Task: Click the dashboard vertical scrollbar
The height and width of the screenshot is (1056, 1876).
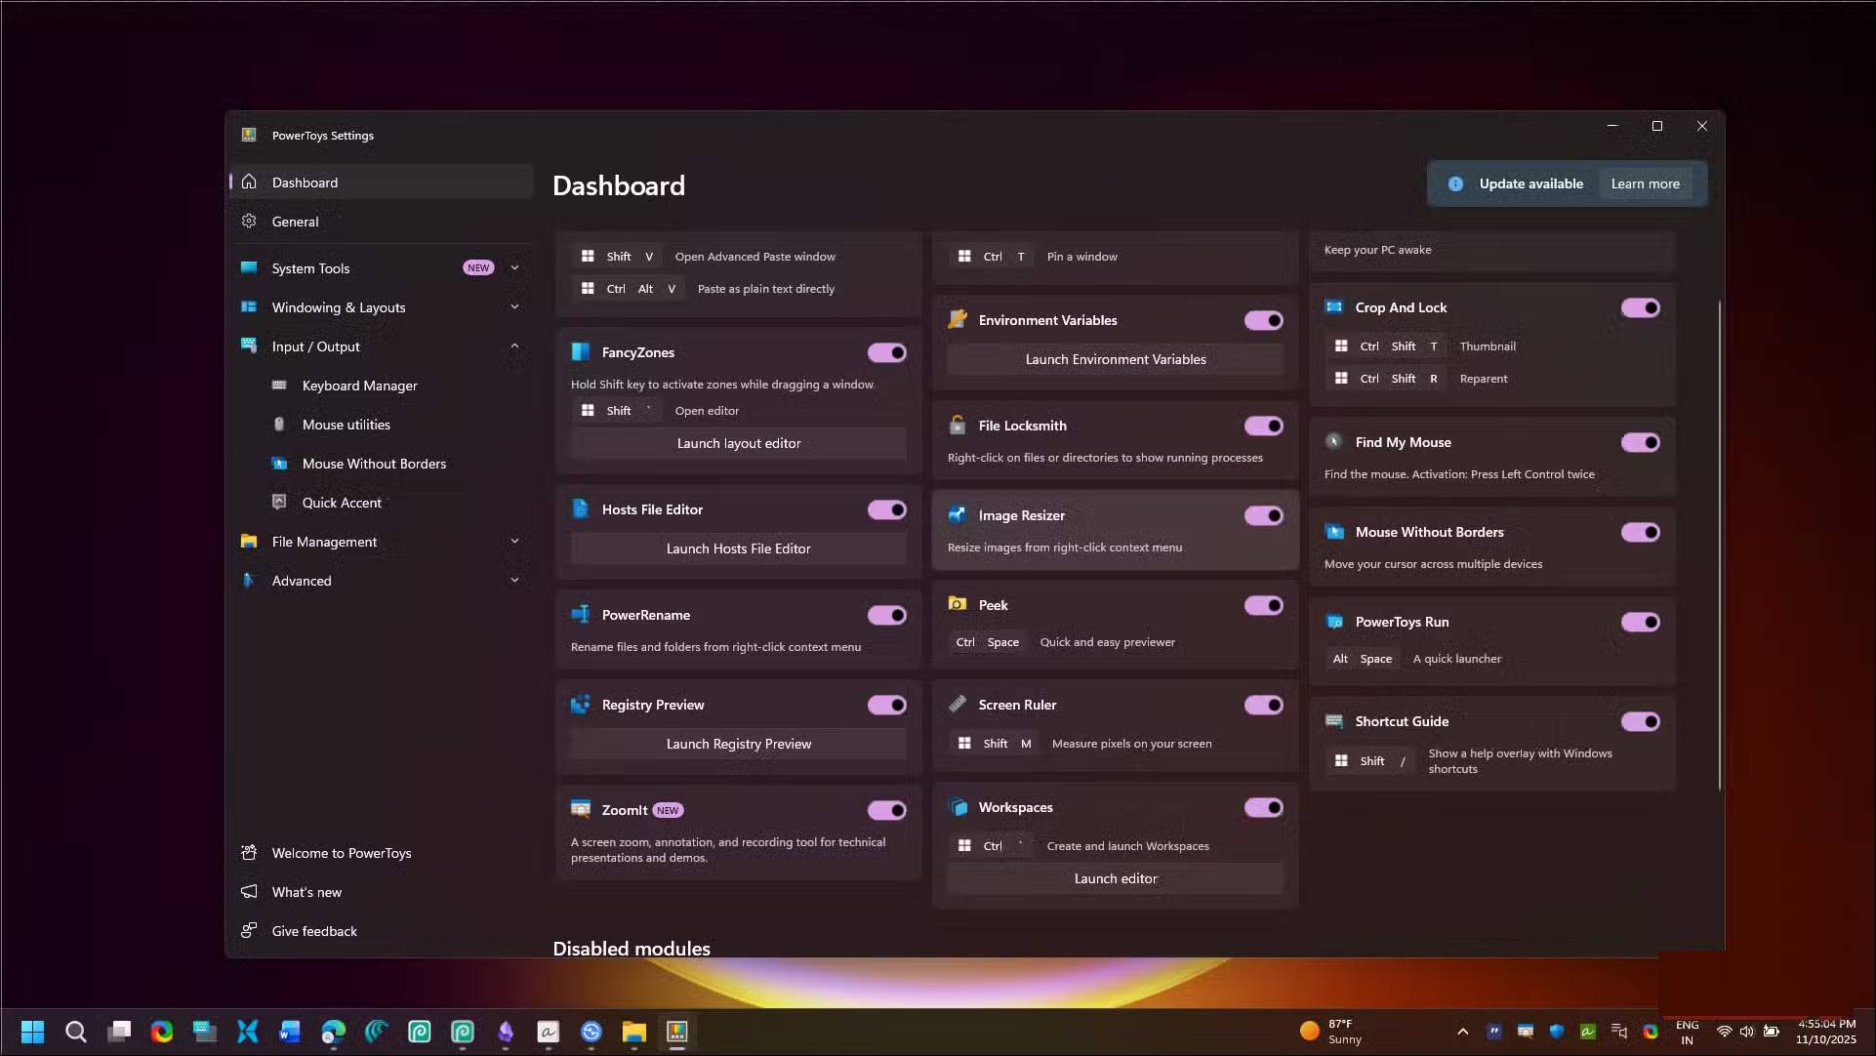Action: (x=1719, y=547)
